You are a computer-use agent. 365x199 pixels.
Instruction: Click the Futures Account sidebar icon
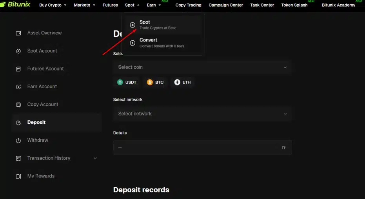click(x=18, y=69)
